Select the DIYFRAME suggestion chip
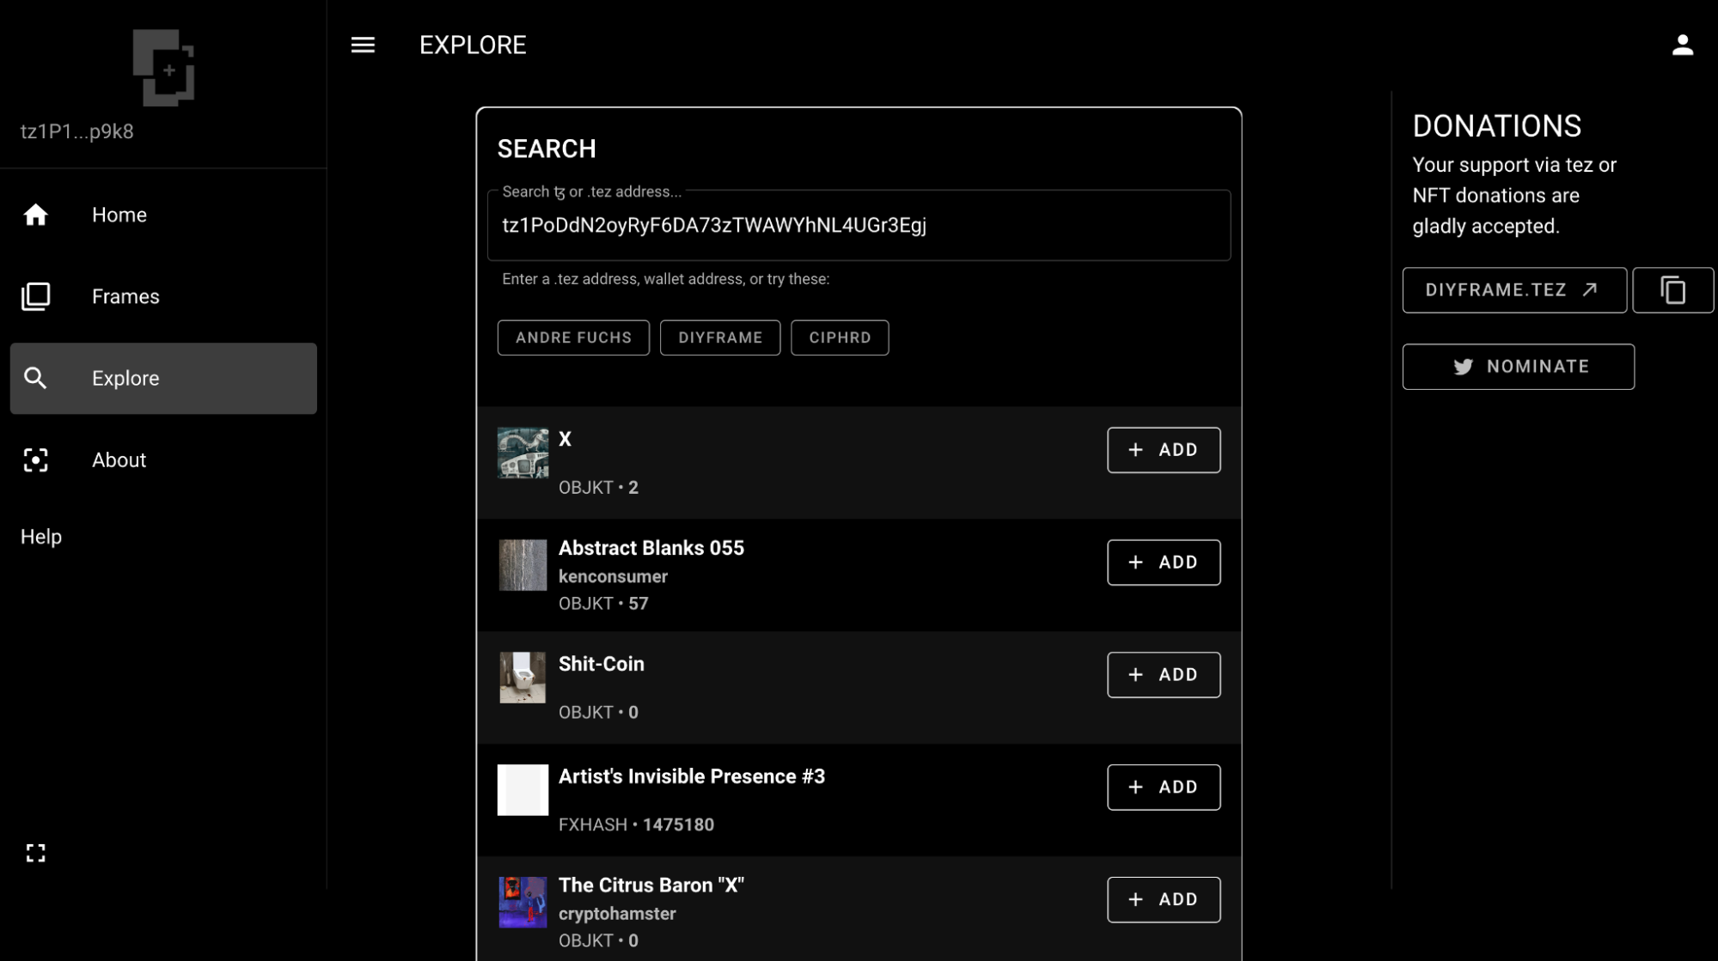1718x961 pixels. click(x=720, y=338)
